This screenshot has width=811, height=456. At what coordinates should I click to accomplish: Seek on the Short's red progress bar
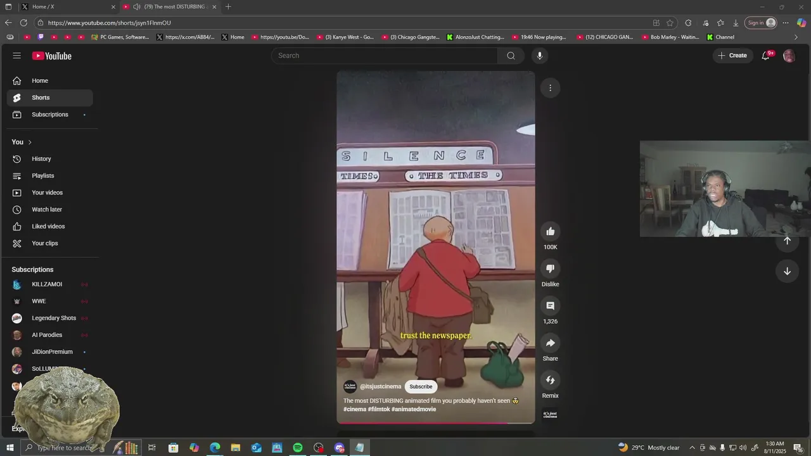[x=435, y=423]
